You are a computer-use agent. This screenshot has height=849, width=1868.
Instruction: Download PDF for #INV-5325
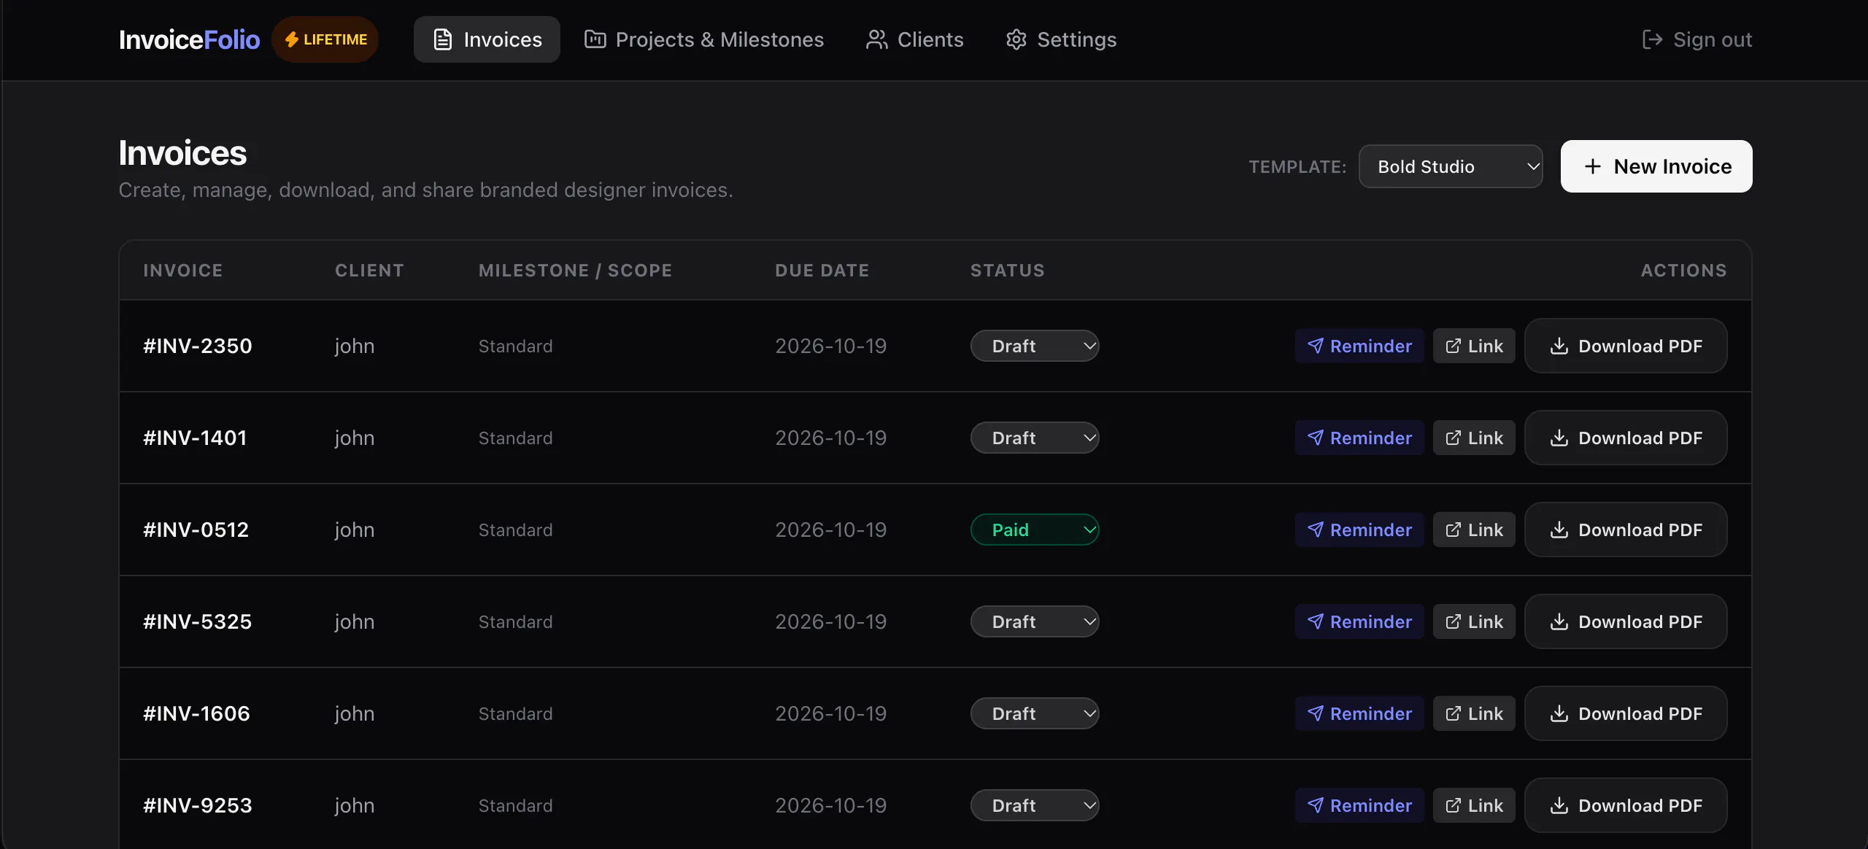click(1626, 621)
